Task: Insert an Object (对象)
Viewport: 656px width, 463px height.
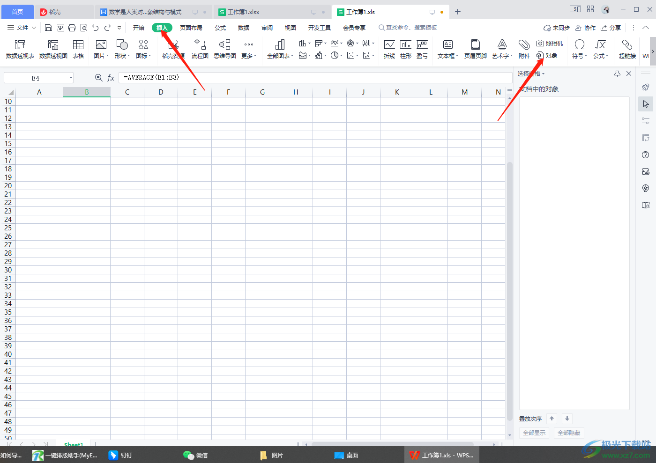Action: (547, 56)
